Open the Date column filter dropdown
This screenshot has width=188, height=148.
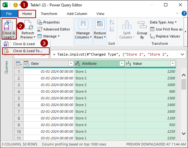[x=71, y=64]
